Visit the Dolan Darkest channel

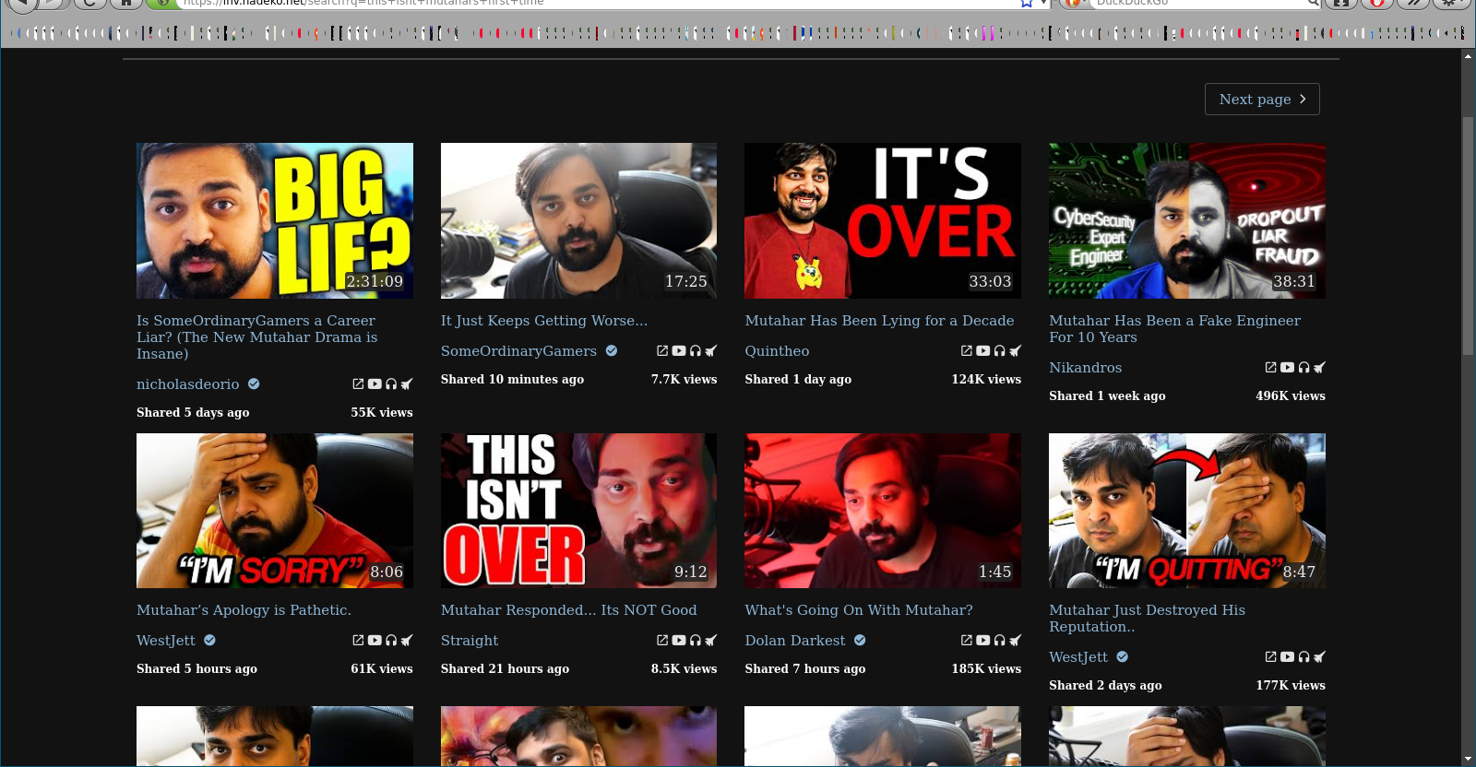point(795,641)
